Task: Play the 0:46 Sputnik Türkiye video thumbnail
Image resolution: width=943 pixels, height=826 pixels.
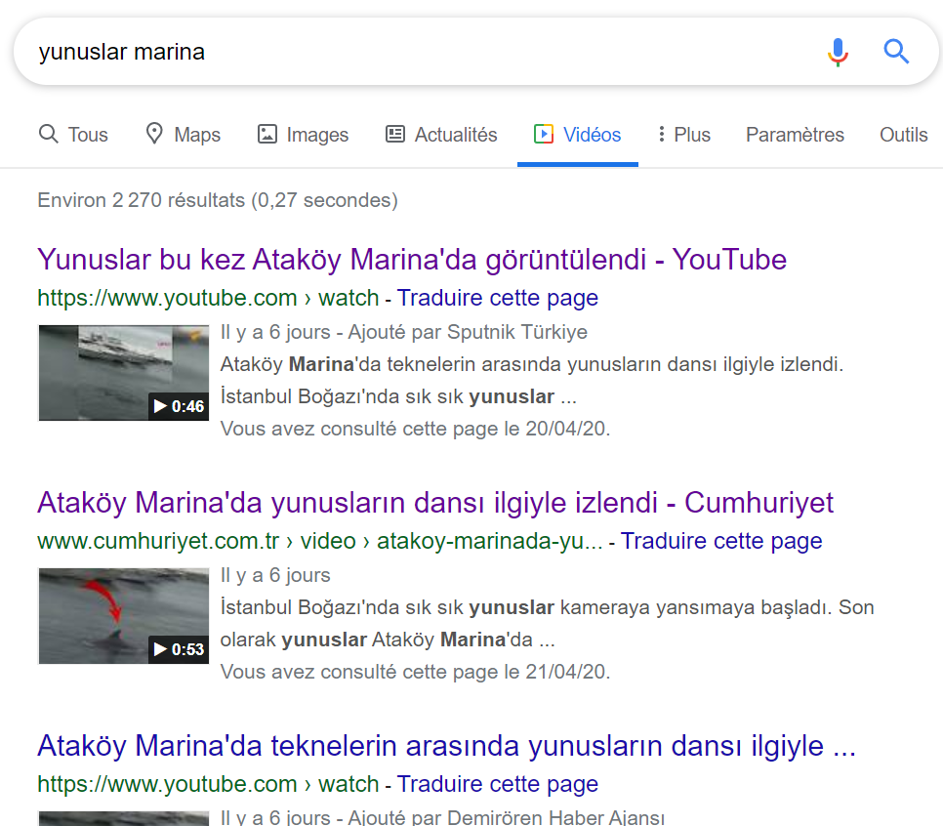Action: point(123,373)
